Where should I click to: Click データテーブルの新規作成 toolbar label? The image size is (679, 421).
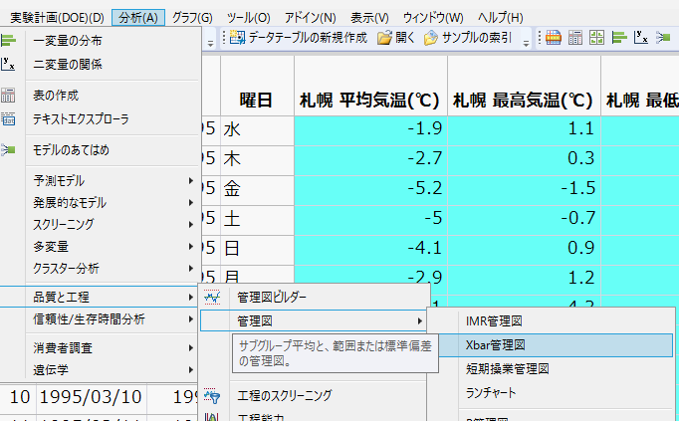click(308, 38)
